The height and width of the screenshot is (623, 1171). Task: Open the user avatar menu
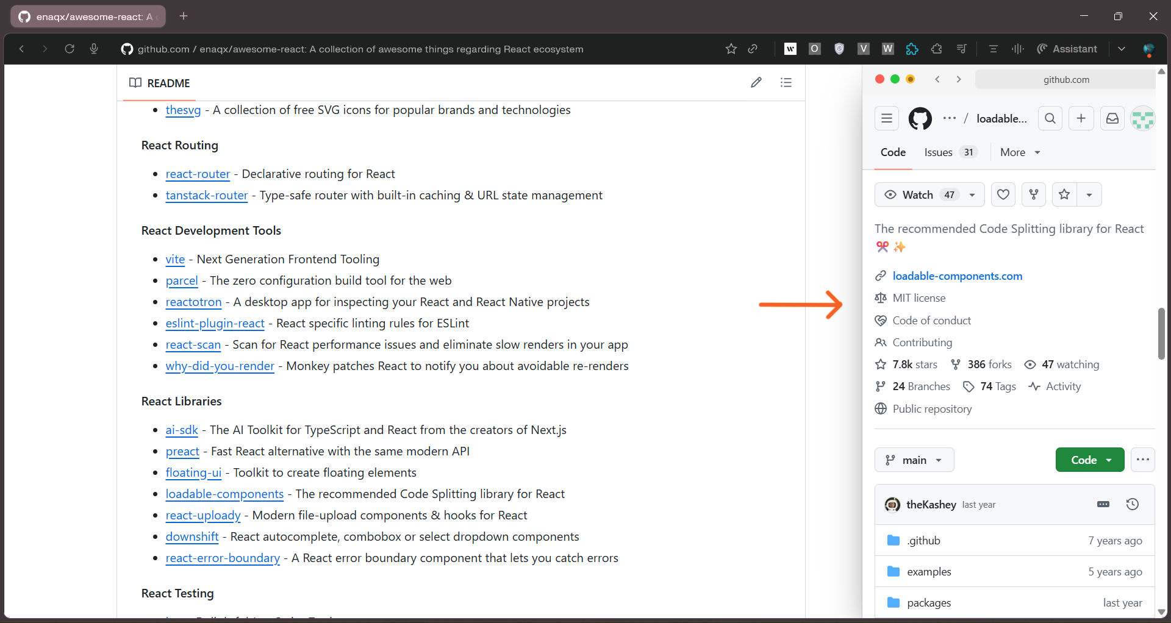[x=1143, y=118]
